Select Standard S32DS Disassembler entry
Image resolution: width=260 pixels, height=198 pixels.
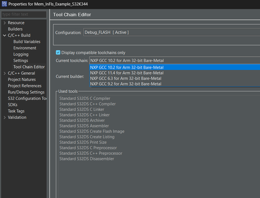point(87,159)
